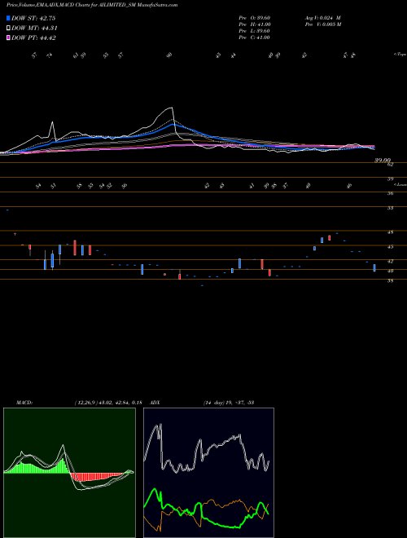Select the 'DOW PT: 44.42' legend text
This screenshot has height=538, width=407.
33,37
